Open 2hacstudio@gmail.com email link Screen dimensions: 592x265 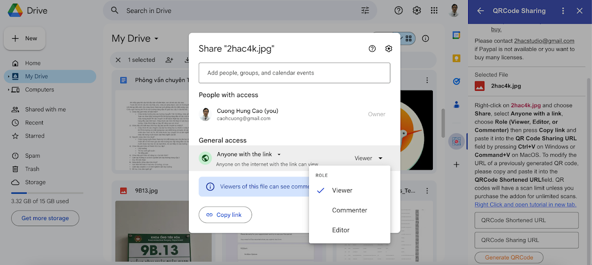[x=544, y=41]
